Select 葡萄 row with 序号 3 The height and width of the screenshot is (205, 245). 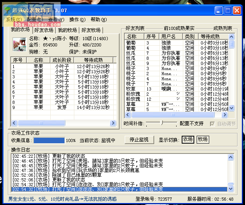(177, 42)
